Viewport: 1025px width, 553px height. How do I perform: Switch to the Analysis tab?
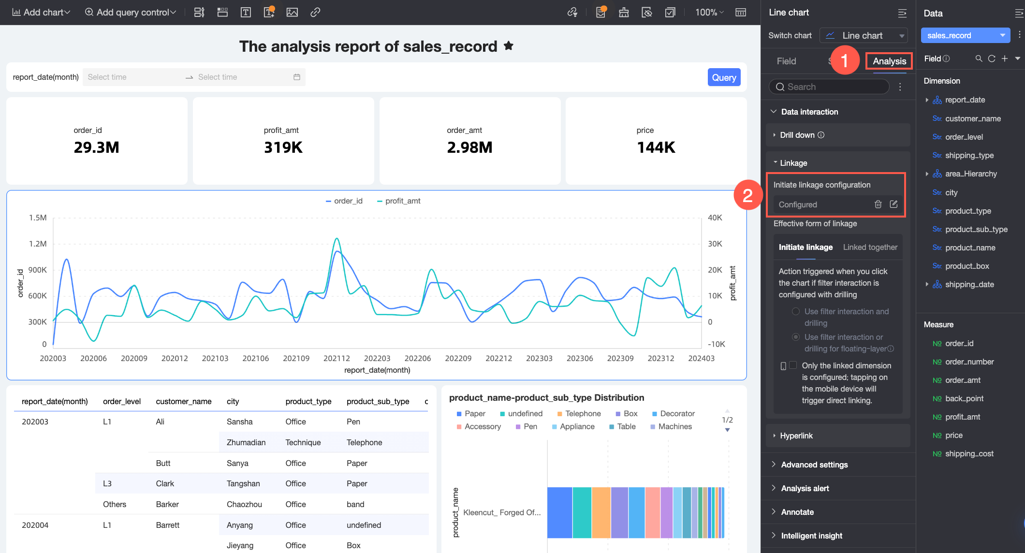(889, 61)
